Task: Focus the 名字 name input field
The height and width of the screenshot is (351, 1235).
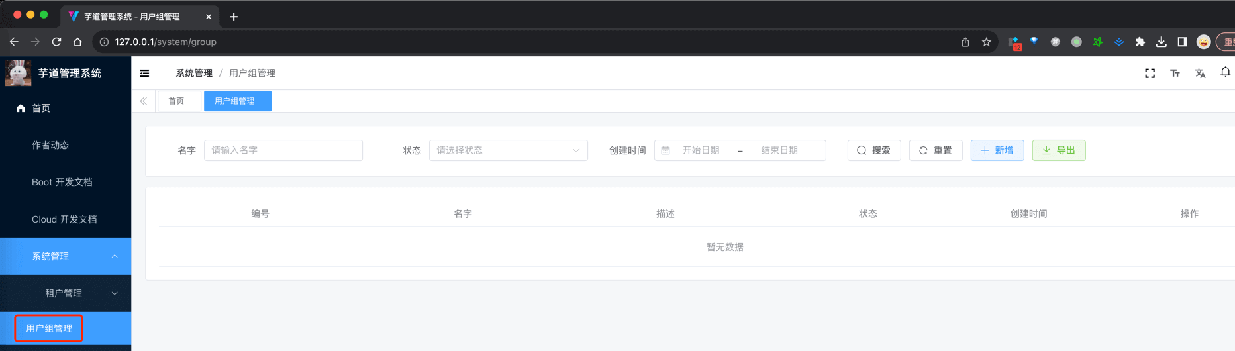Action: (x=283, y=150)
